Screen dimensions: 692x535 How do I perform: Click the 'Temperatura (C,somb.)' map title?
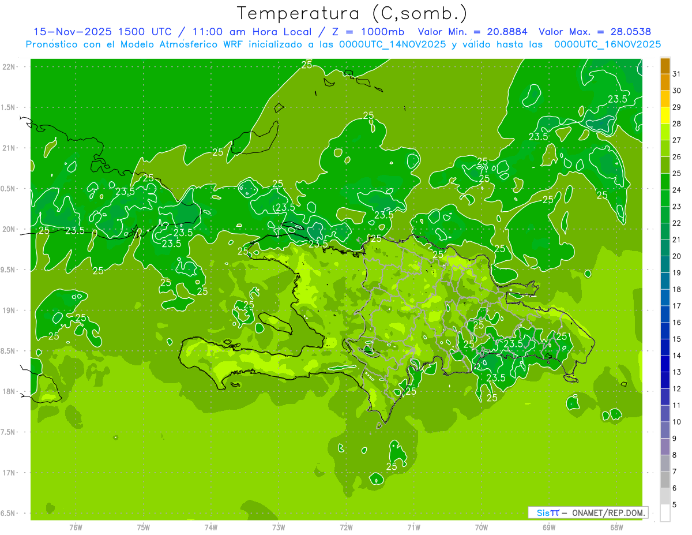352,14
